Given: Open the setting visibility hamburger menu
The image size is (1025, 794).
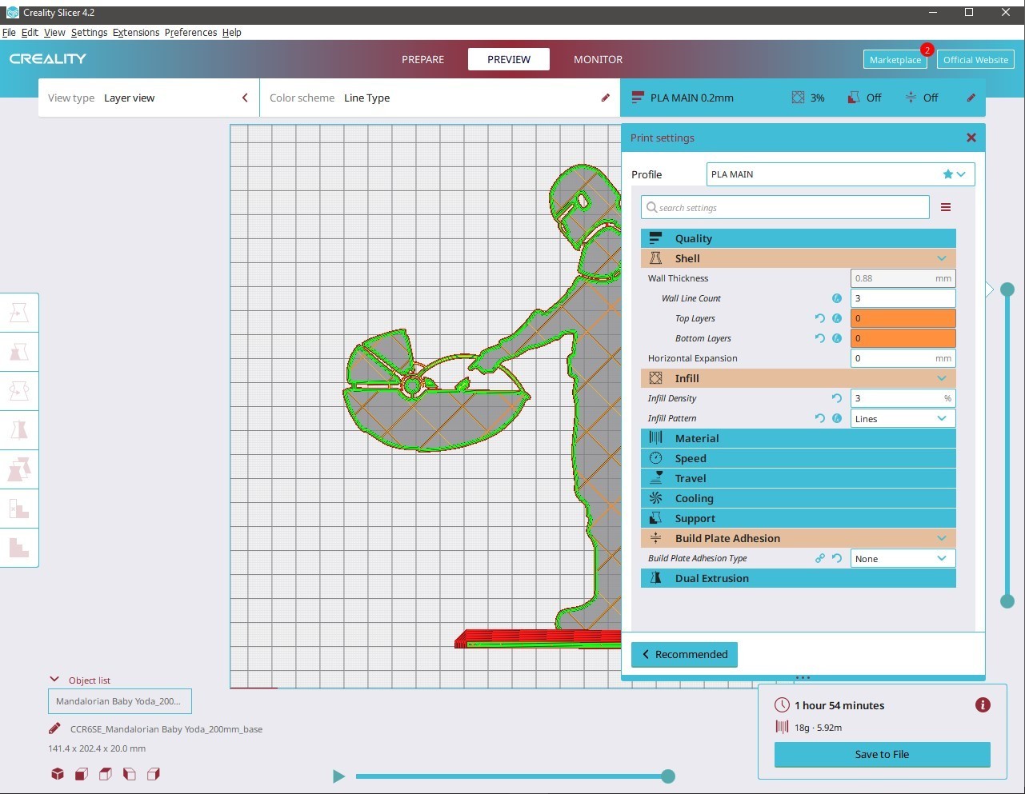Looking at the screenshot, I should [946, 207].
